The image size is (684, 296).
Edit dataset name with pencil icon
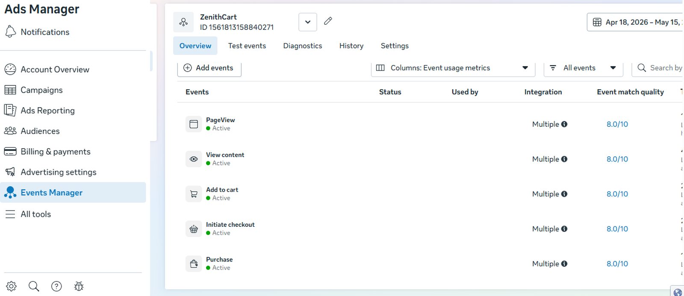coord(328,21)
